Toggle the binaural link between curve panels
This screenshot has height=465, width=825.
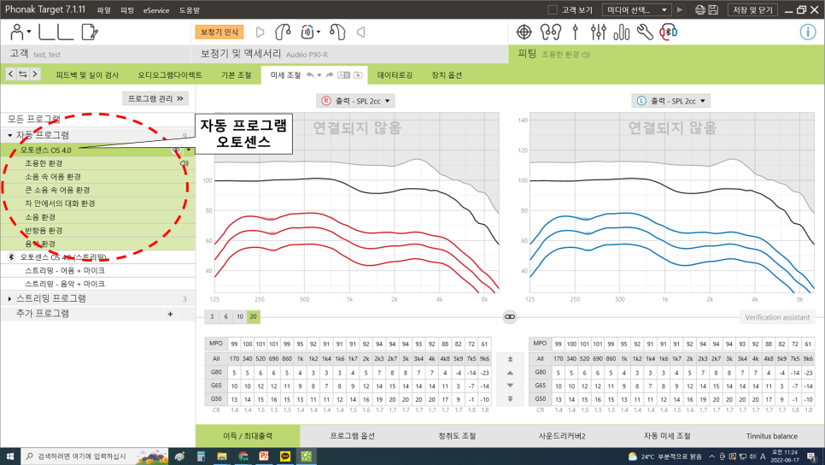[510, 316]
